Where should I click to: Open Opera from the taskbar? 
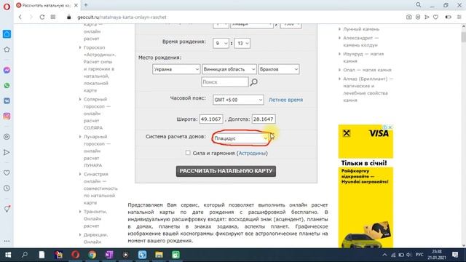75,255
